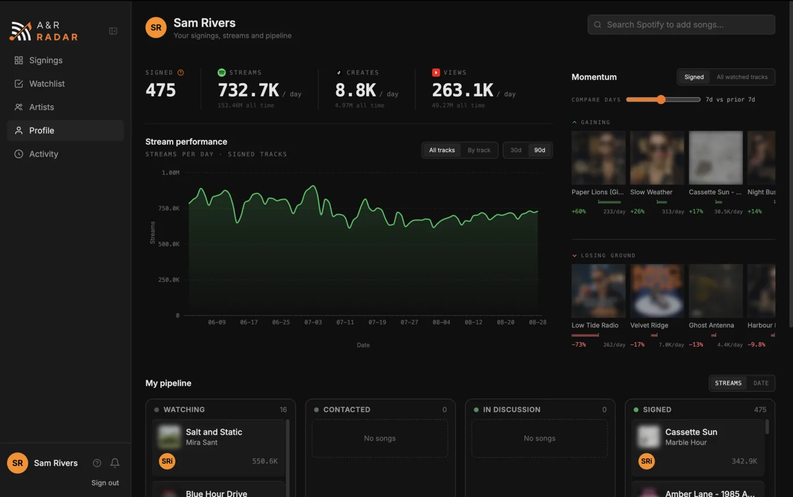Click the SR avatar beside the Sam Rivers heading
Viewport: 793px width, 497px height.
click(x=156, y=28)
